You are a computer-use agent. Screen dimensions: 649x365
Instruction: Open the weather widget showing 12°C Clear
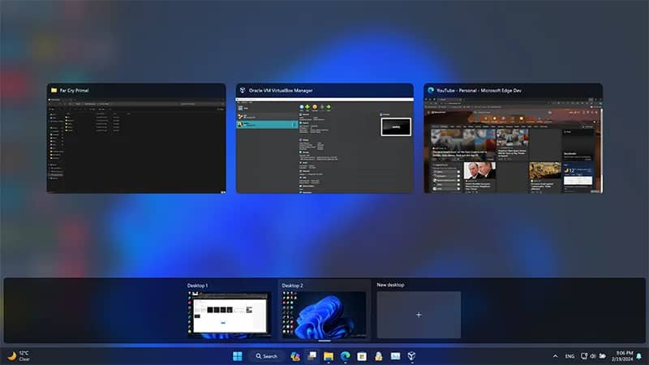19,356
